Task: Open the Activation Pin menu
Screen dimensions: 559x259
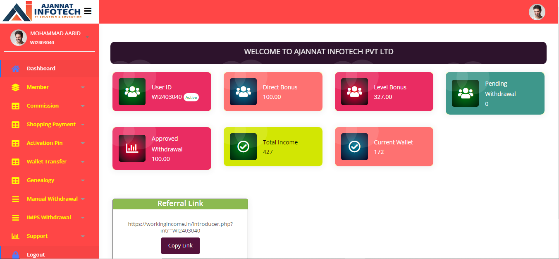Action: [x=45, y=143]
